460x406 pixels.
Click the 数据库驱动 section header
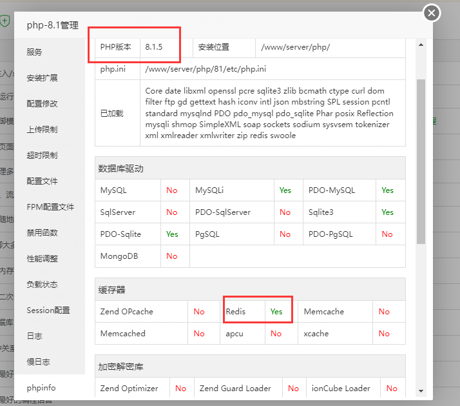[x=250, y=168]
